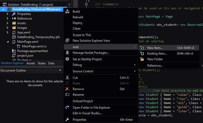
Task: Switch to the States tab
Action: [42, 63]
